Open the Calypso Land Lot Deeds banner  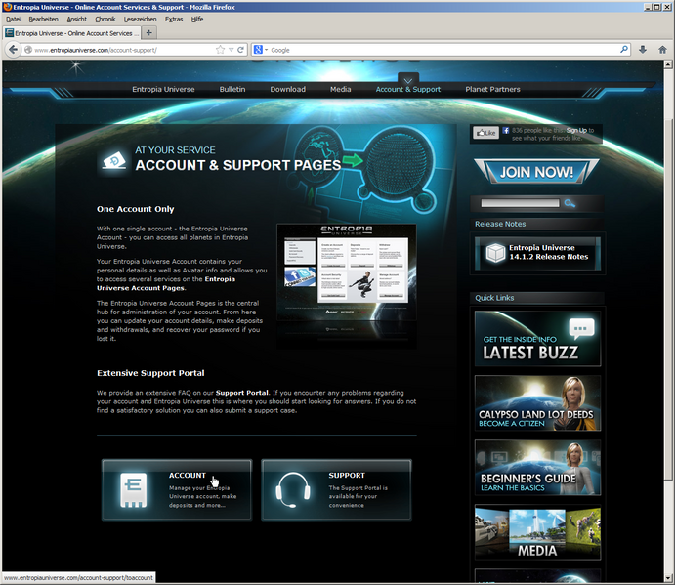[x=537, y=403]
